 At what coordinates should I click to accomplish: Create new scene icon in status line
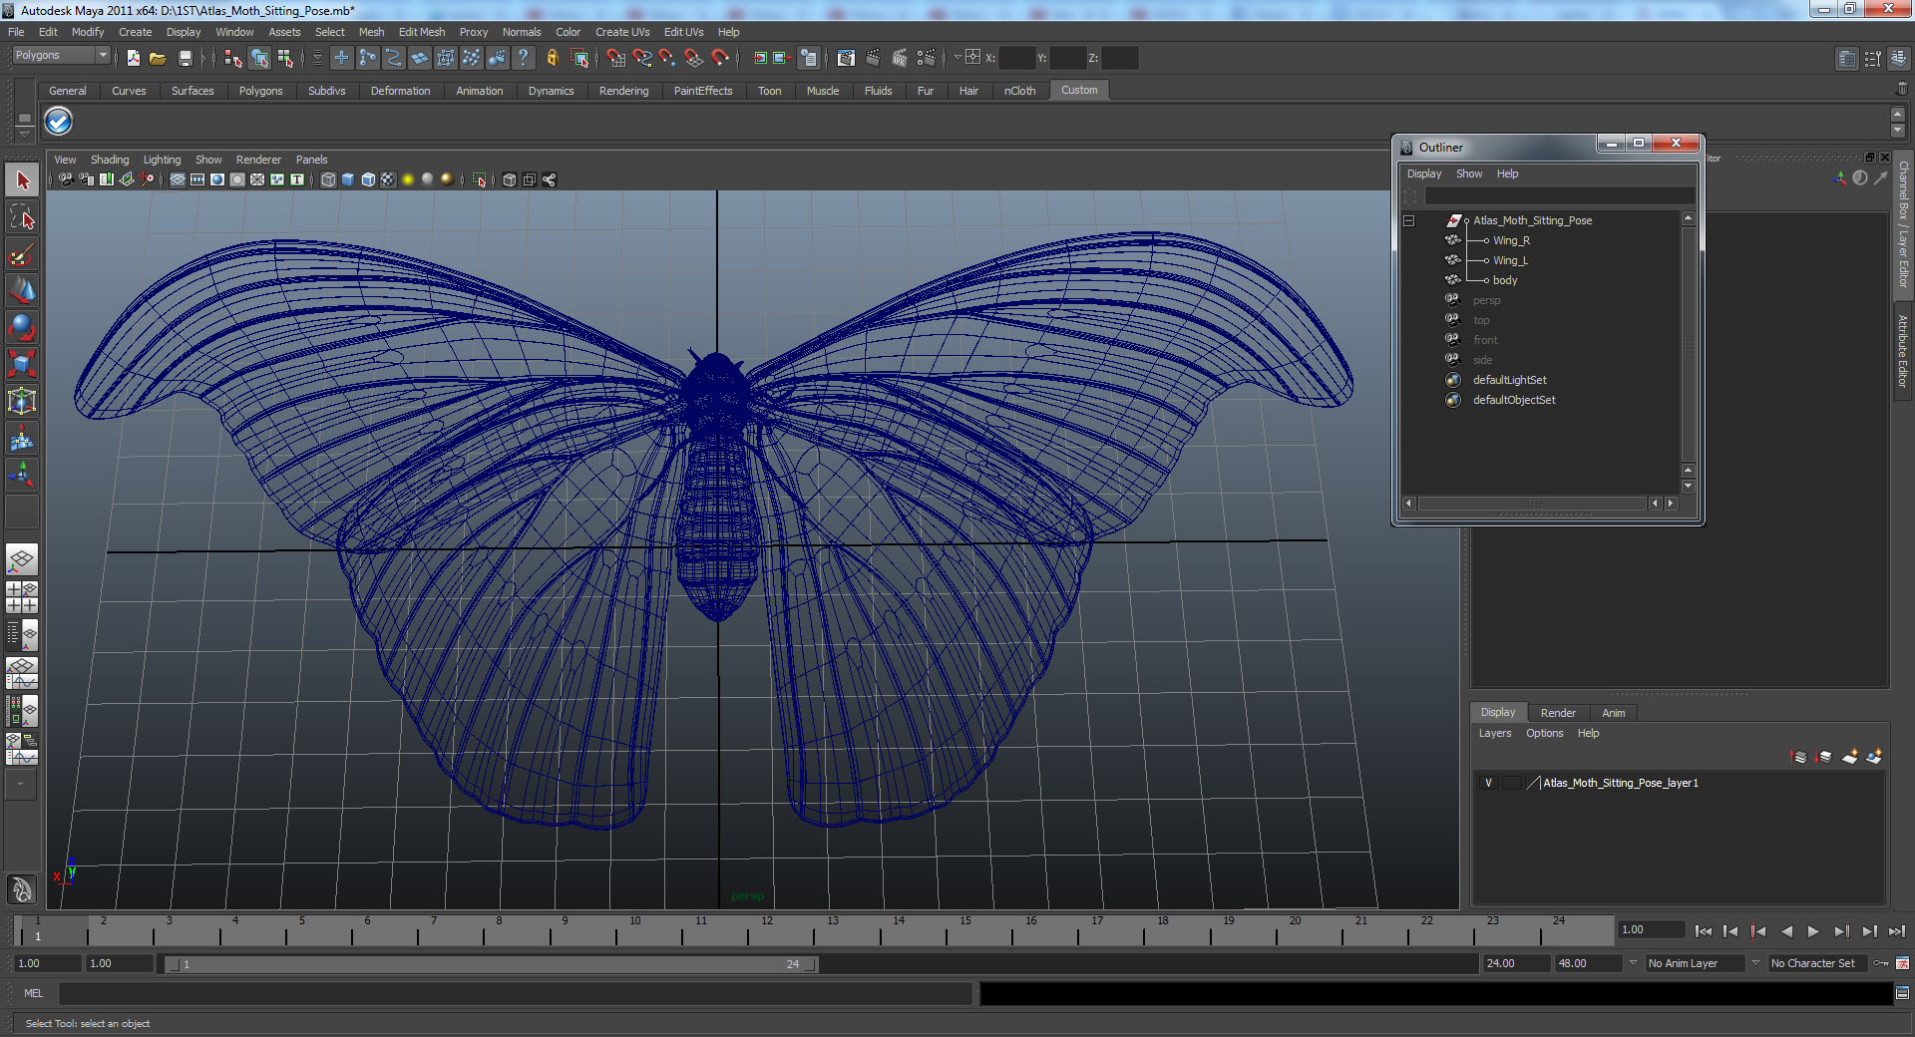[134, 58]
